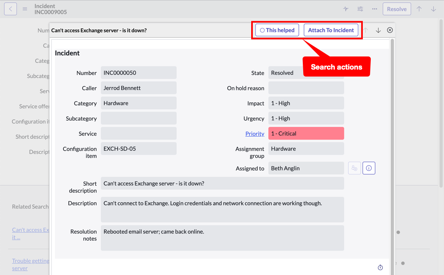Image resolution: width=444 pixels, height=275 pixels.
Task: Show next search result with popup down arrow
Action: [378, 30]
